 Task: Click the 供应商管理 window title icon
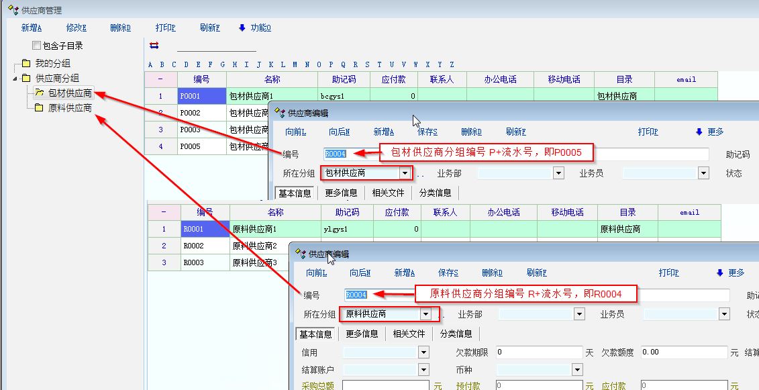(12, 10)
